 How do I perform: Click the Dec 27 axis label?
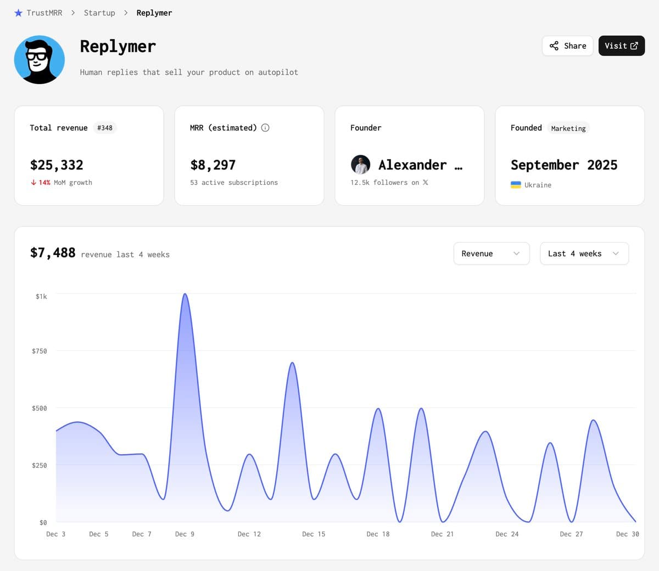[571, 534]
